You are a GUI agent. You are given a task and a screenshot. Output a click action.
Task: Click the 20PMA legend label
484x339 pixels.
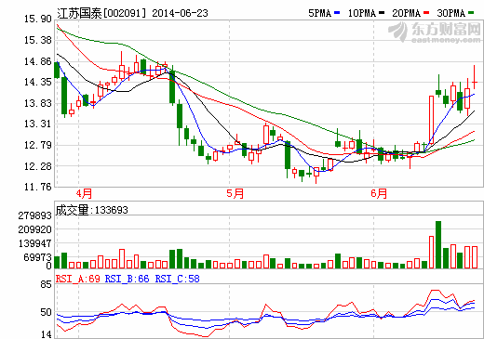coord(407,13)
